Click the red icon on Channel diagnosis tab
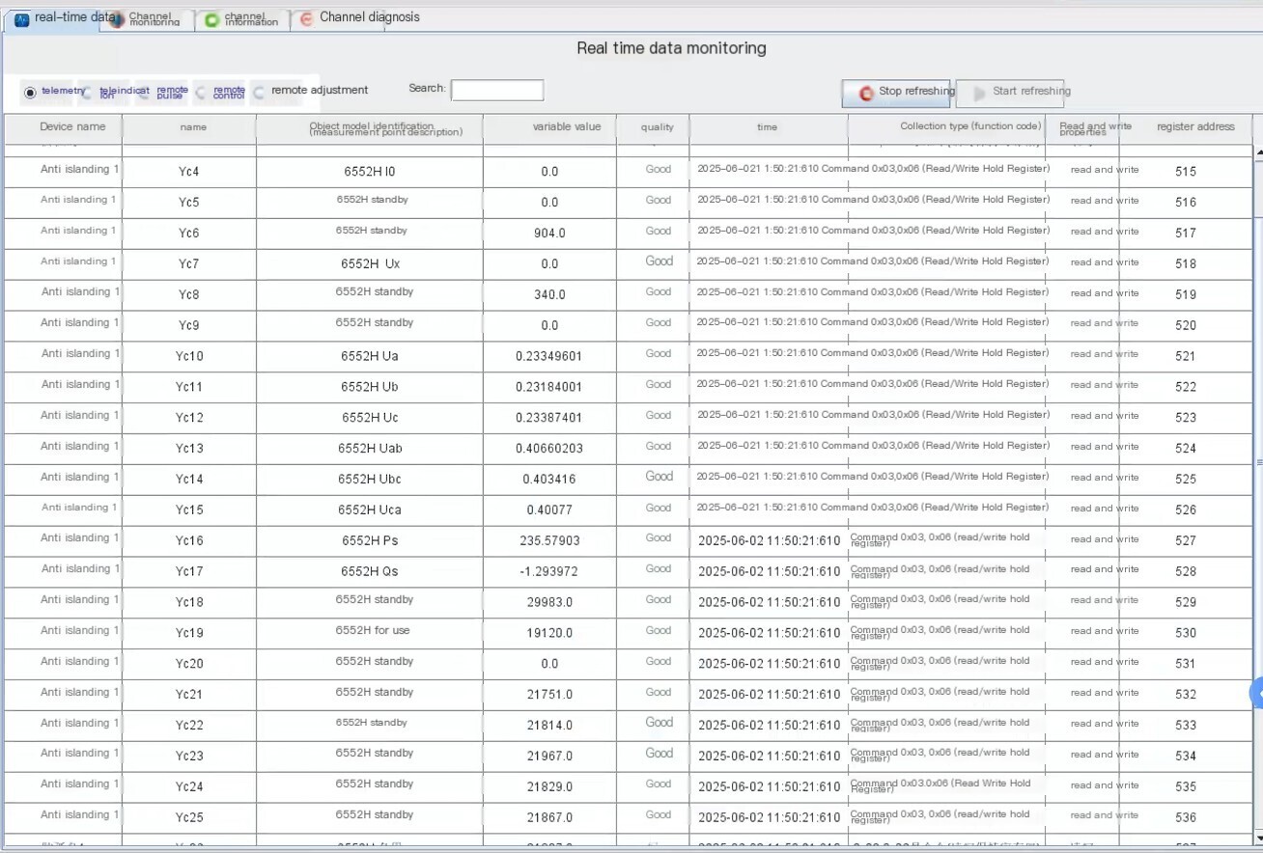This screenshot has width=1263, height=853. click(306, 19)
